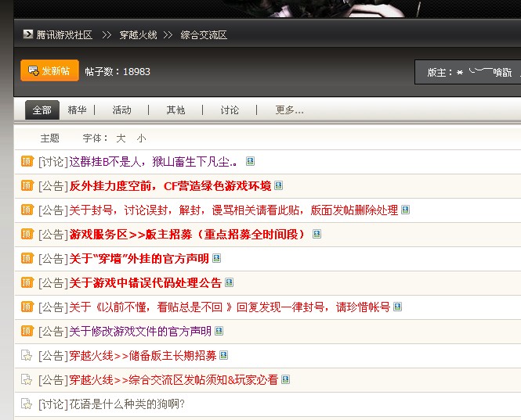This screenshot has width=521, height=420.
Task: Expand the 更多... tab options
Action: click(x=289, y=109)
